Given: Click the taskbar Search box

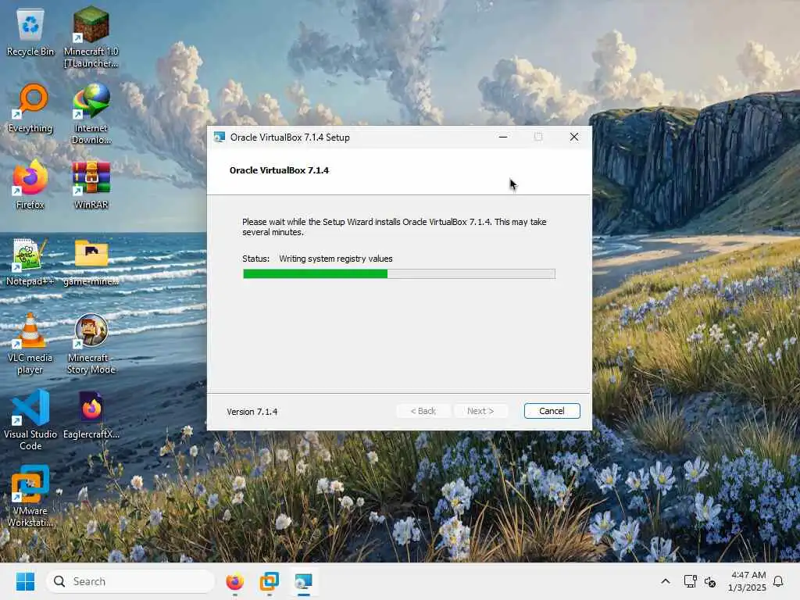Looking at the screenshot, I should point(130,581).
